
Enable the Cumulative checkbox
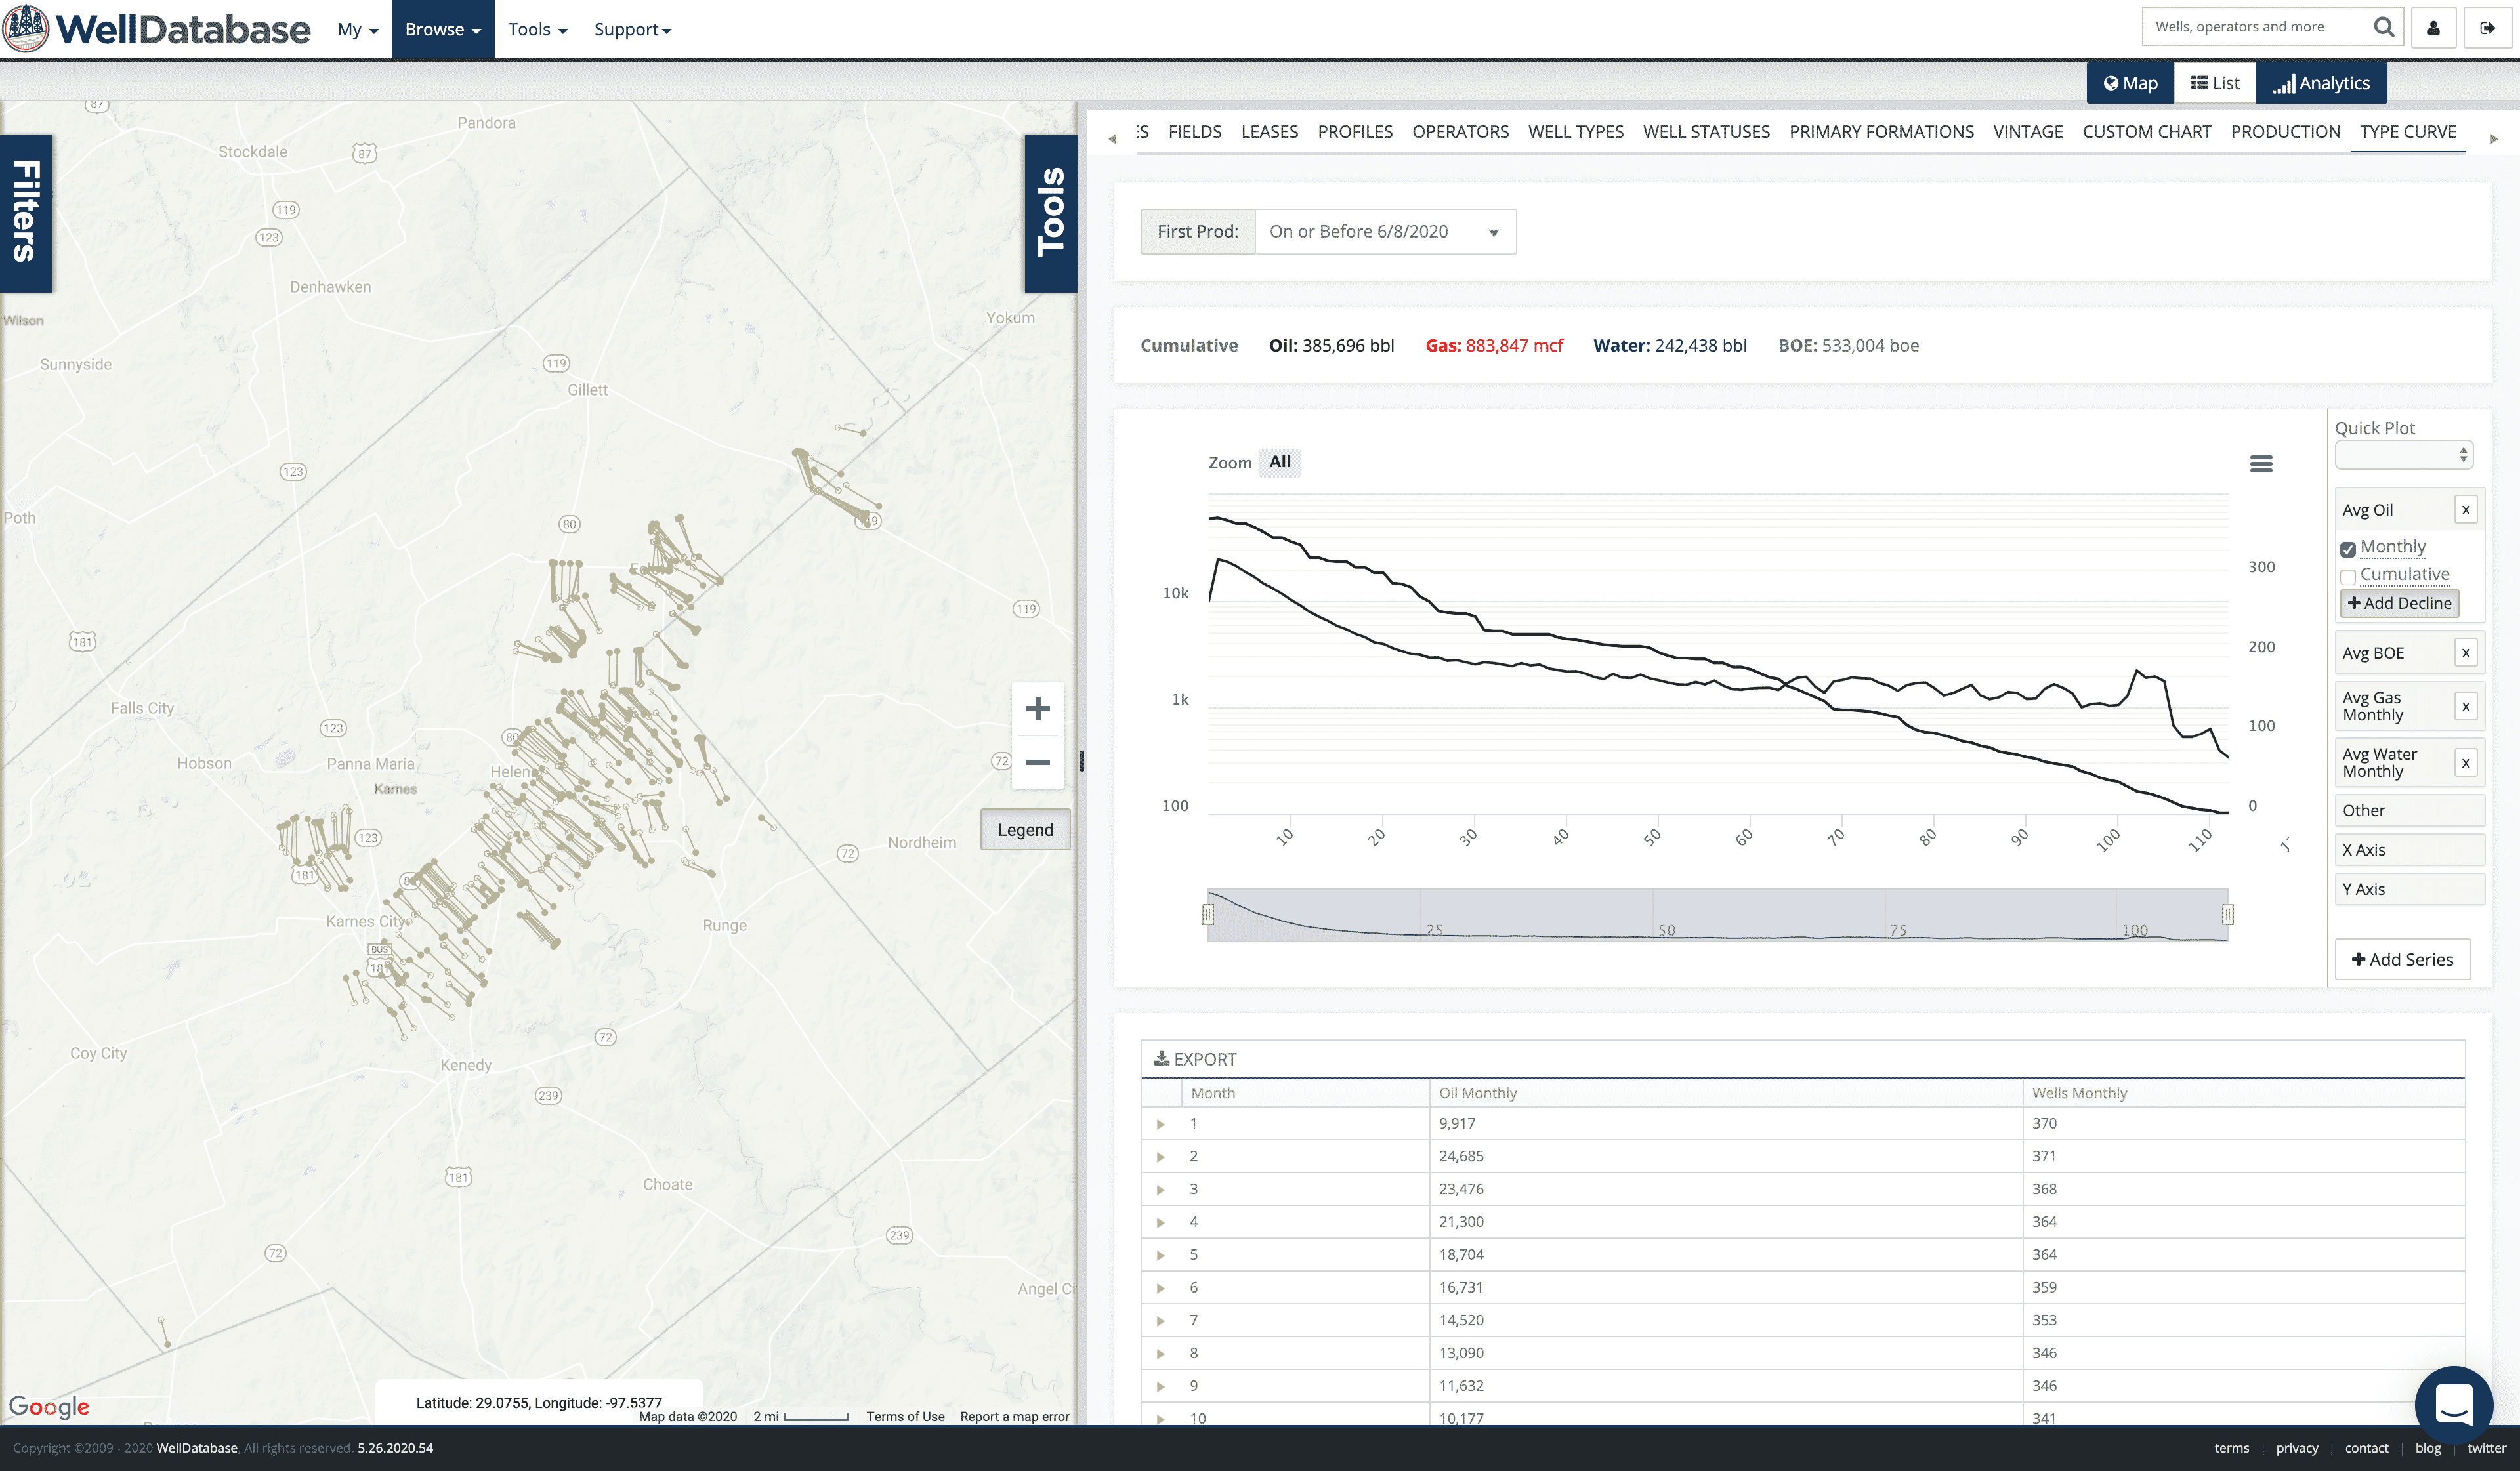pyautogui.click(x=2348, y=577)
